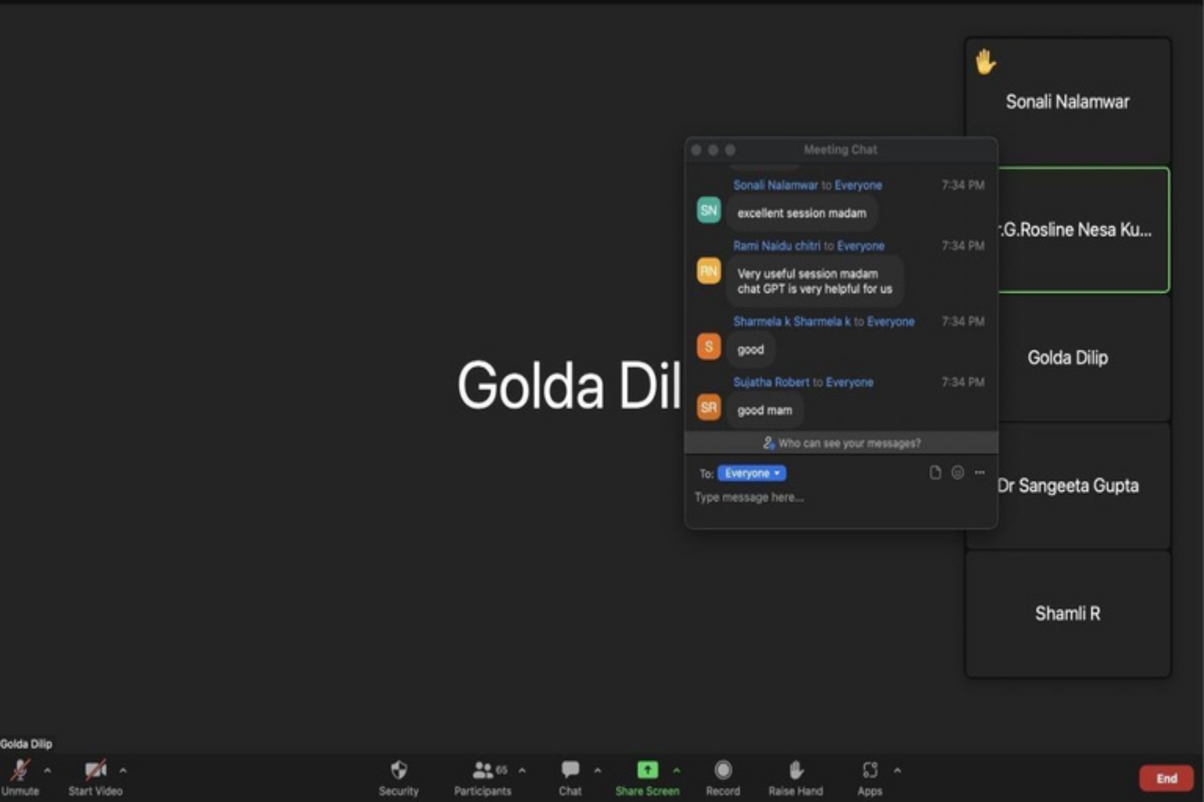Viewport: 1204px width, 802px height.
Task: Expand Share Screen options chevron
Action: pos(677,770)
